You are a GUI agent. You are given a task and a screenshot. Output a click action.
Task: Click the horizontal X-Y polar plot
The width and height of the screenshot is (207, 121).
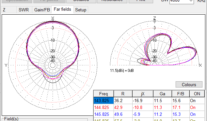53,65
